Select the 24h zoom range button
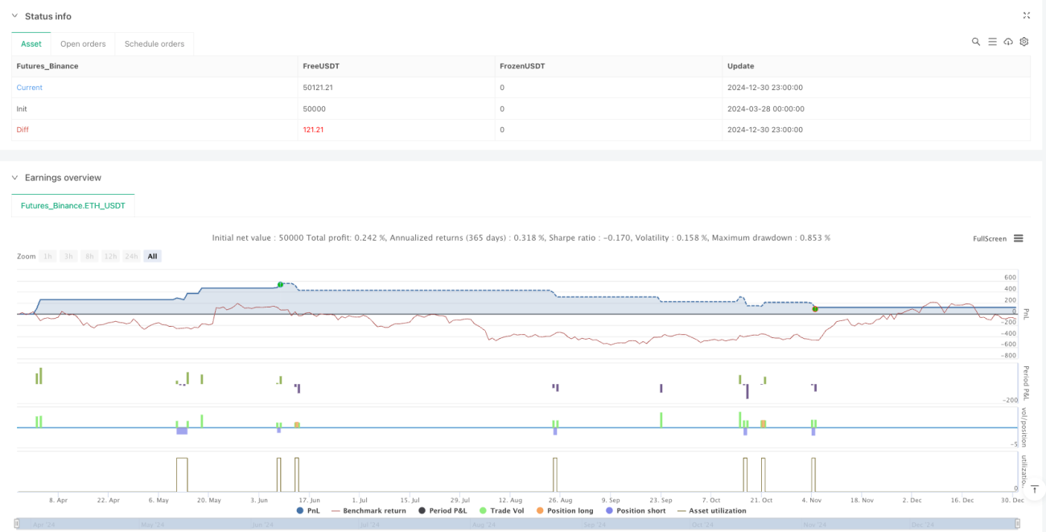 pos(131,256)
